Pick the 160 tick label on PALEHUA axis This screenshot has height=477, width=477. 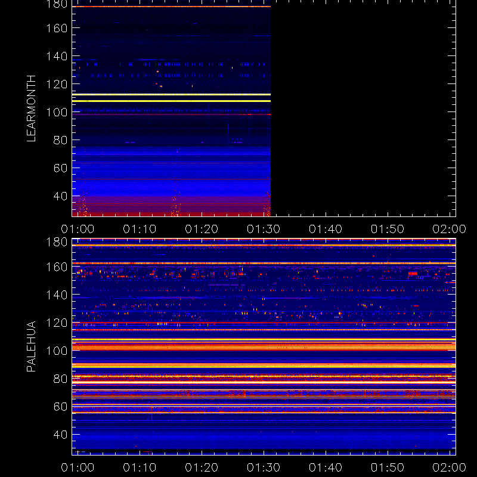pyautogui.click(x=57, y=267)
